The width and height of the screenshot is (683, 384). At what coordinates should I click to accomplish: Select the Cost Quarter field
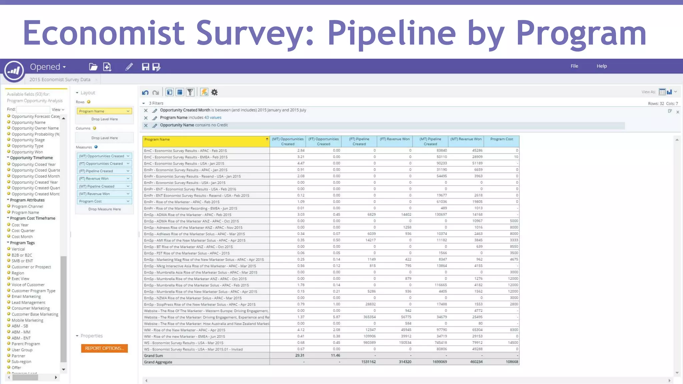[x=23, y=231]
